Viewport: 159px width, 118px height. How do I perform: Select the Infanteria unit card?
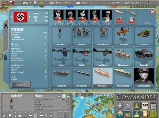pyautogui.click(x=82, y=36)
